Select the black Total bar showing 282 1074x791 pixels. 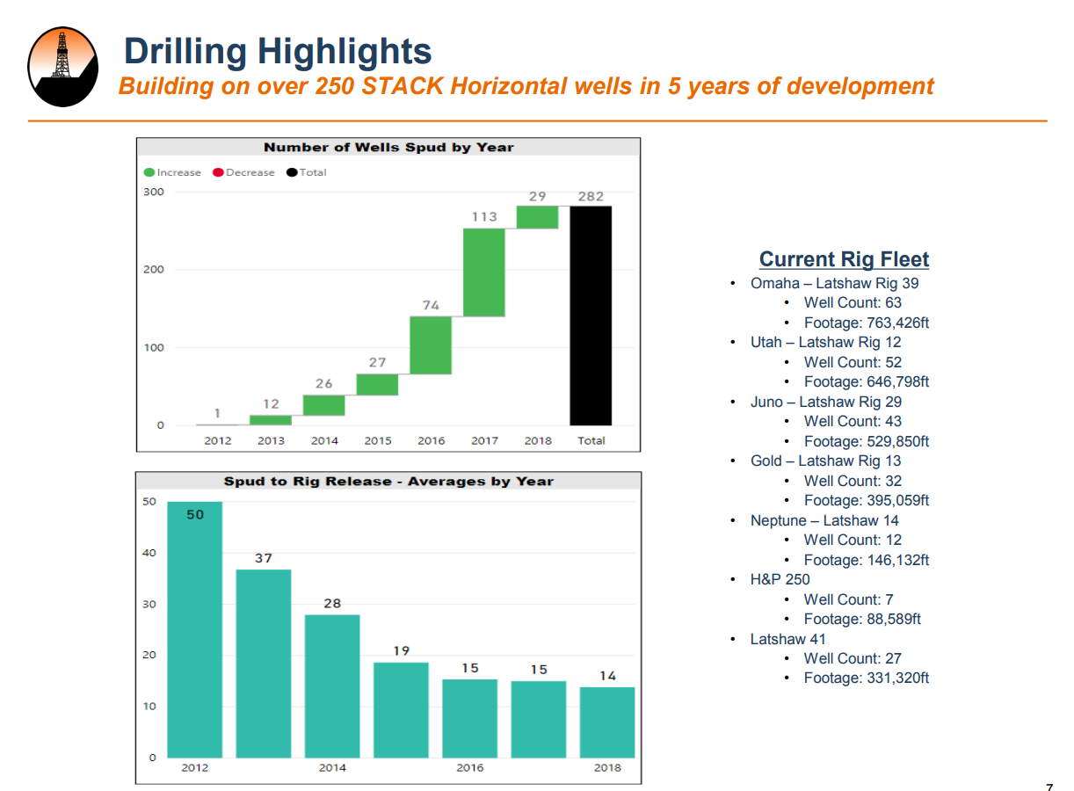click(591, 316)
